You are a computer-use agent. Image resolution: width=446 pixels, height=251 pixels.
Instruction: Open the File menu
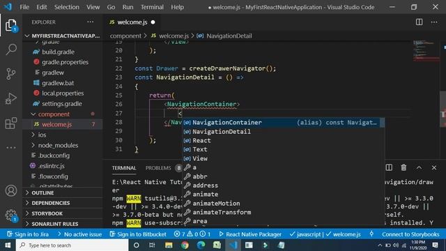(x=24, y=7)
